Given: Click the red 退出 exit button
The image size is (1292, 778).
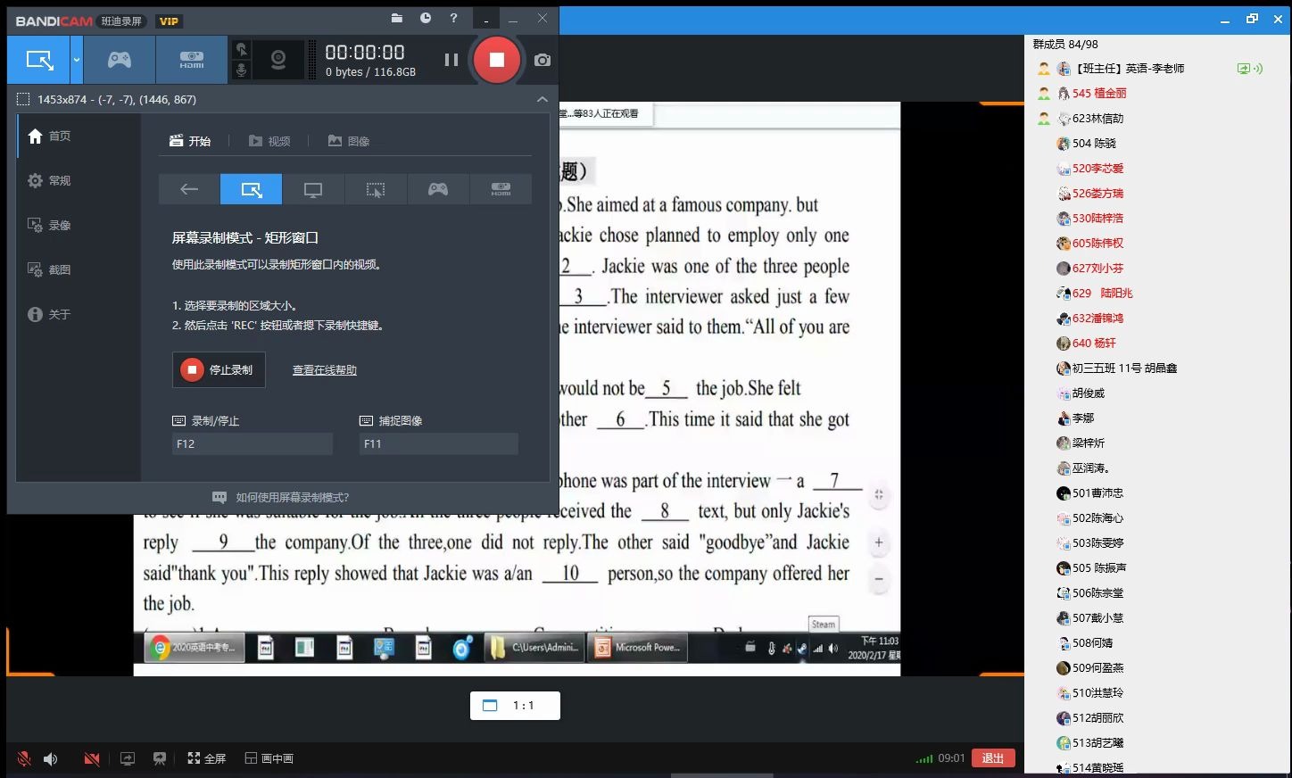Looking at the screenshot, I should (x=993, y=758).
